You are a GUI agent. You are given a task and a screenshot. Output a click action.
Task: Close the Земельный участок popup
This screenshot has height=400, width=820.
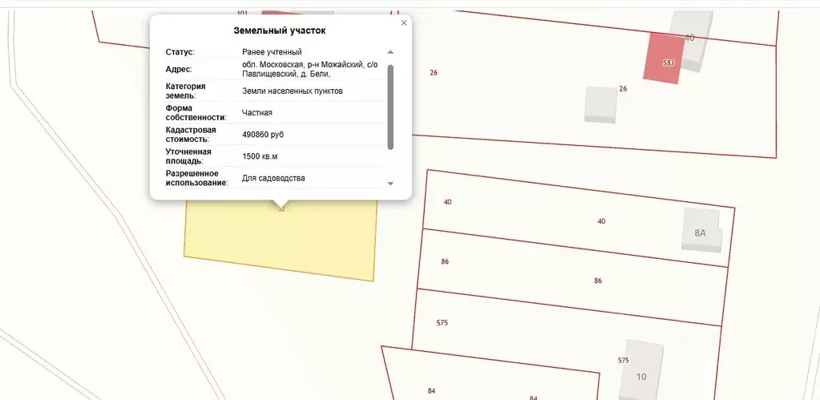pos(404,23)
